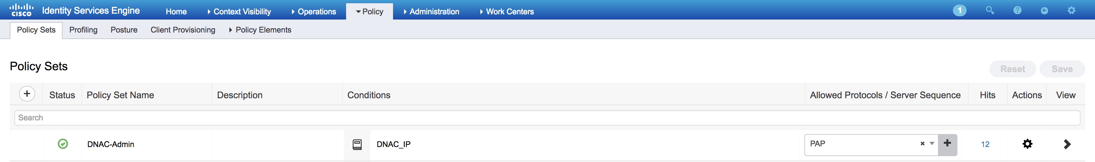Expand the Work Centers menu
Image resolution: width=1095 pixels, height=162 pixels.
pyautogui.click(x=507, y=11)
